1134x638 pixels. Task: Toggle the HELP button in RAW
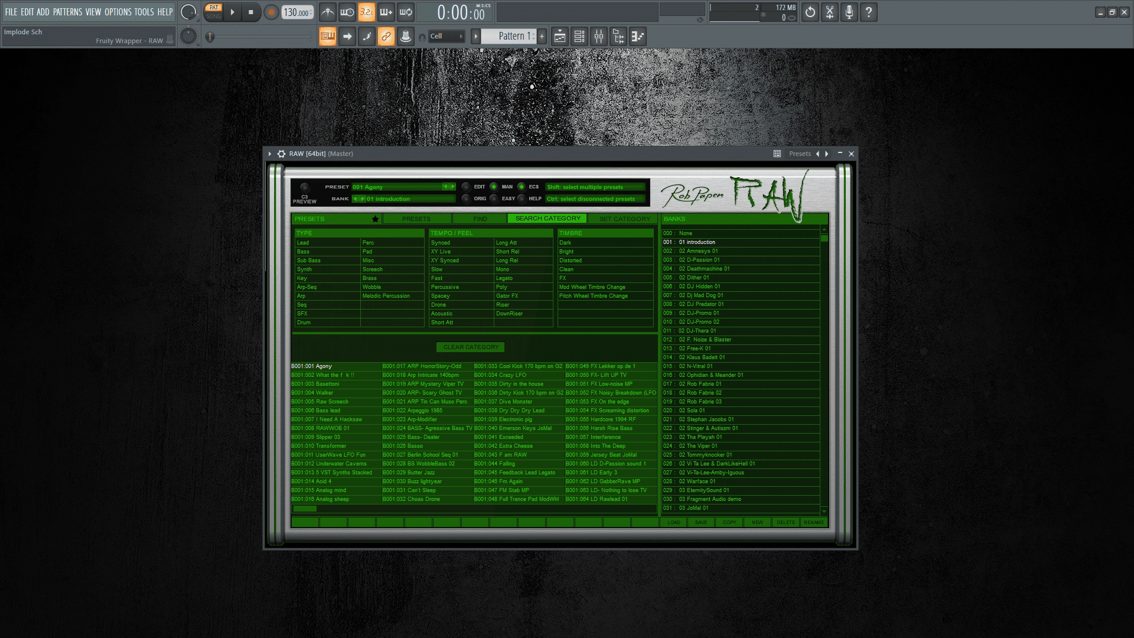pos(522,198)
